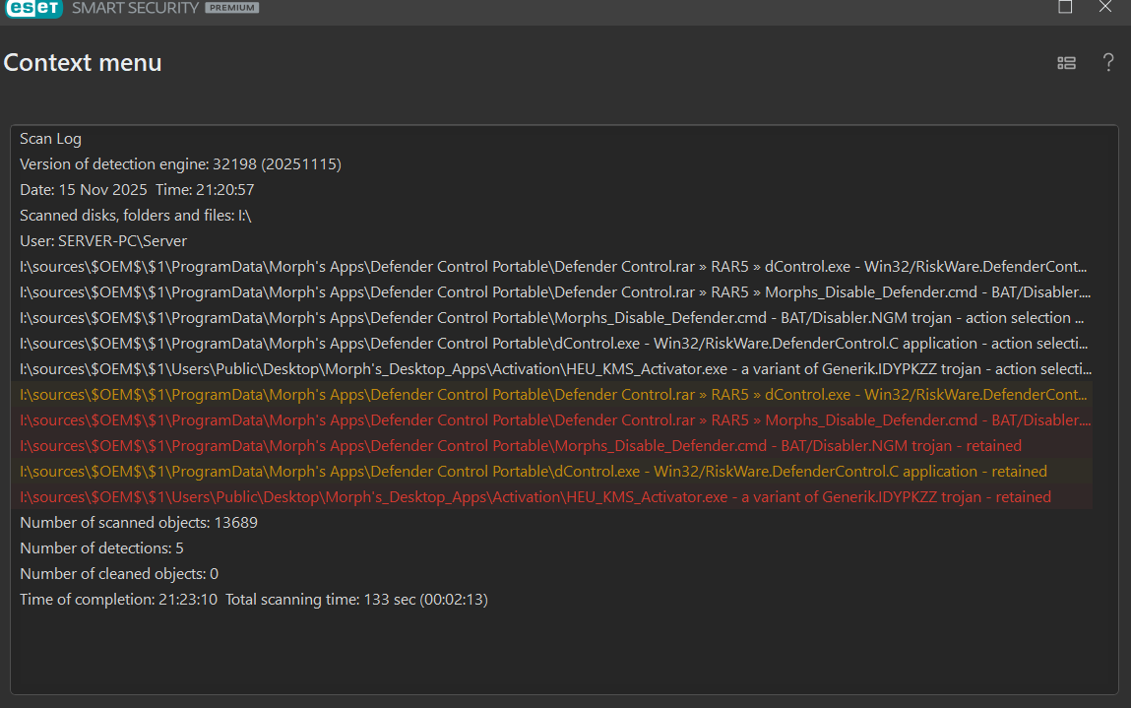Image resolution: width=1131 pixels, height=708 pixels.
Task: Select the detection engine version line
Action: 180,164
